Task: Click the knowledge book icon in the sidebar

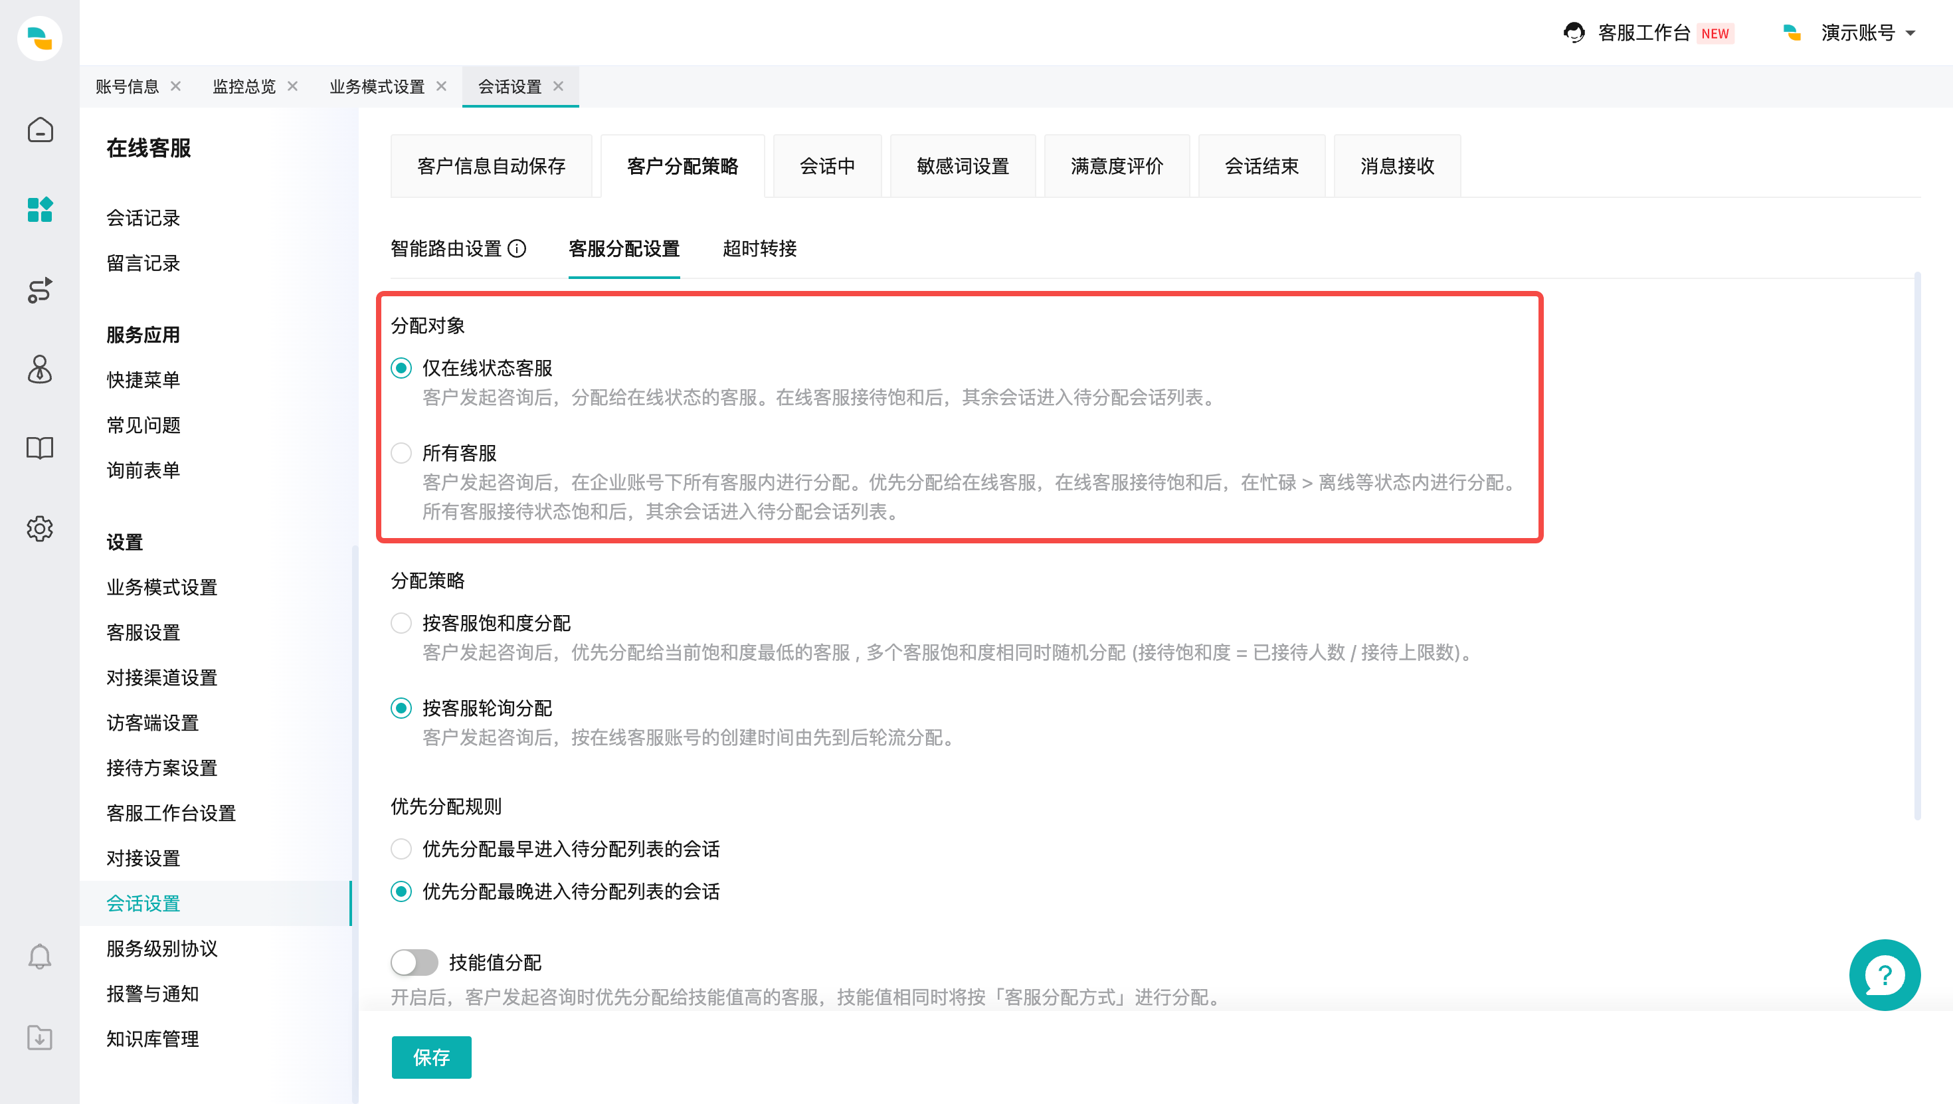Action: (x=39, y=448)
